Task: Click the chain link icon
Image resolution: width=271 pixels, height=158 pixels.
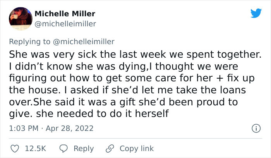Action: [110, 148]
